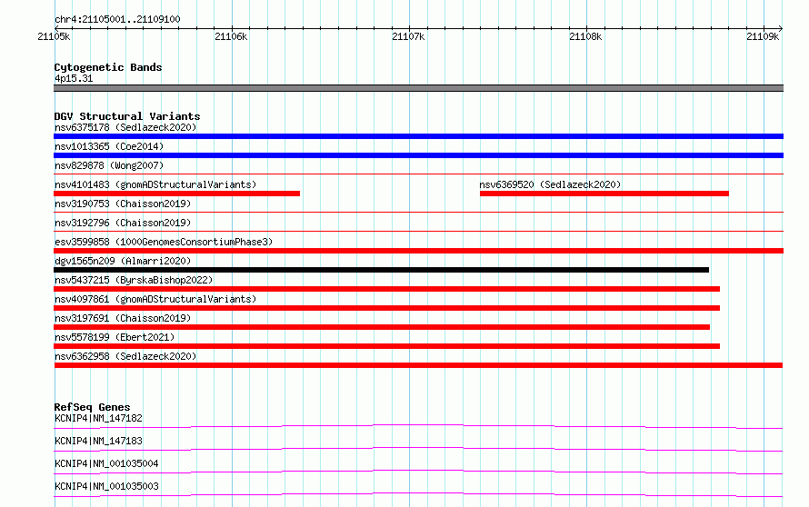Click the magenta line of KCNIP4|NM_147183
Image resolution: width=809 pixels, height=507 pixels.
coord(418,449)
